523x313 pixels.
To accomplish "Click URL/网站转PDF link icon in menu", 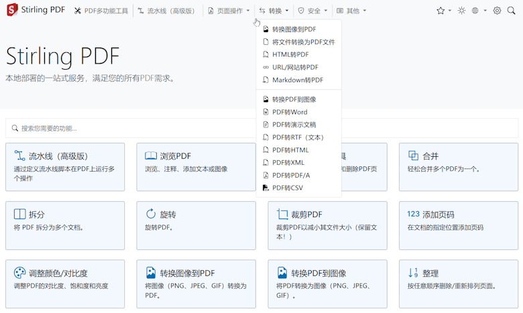I will tap(266, 67).
